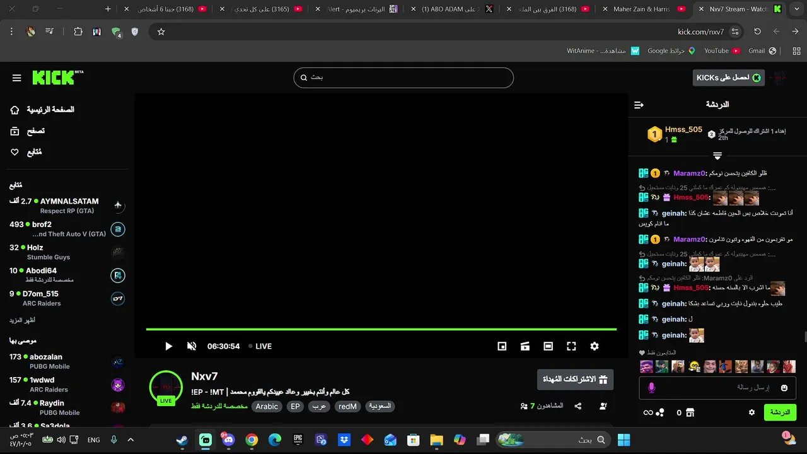Select the redM tag
Image resolution: width=807 pixels, height=454 pixels.
pos(347,407)
